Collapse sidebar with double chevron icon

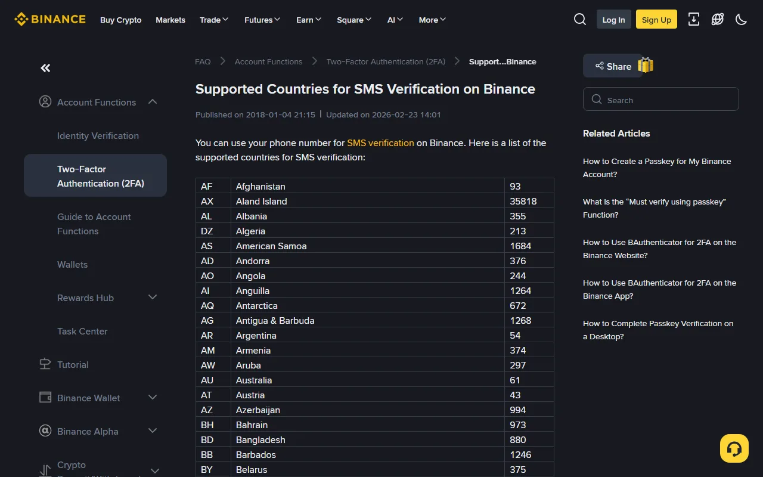(x=45, y=68)
